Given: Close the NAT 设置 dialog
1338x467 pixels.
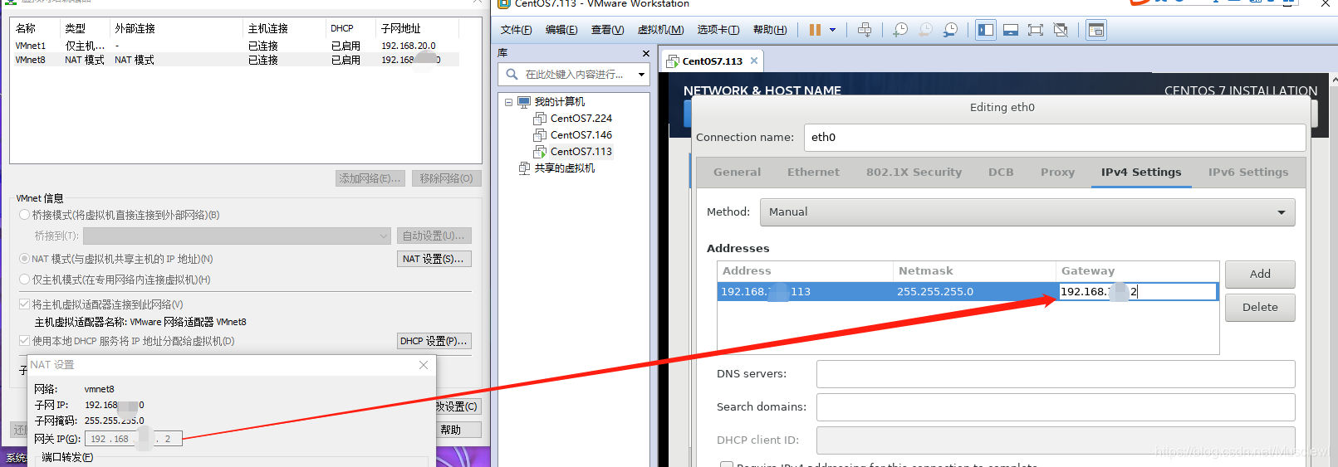Looking at the screenshot, I should pos(424,365).
